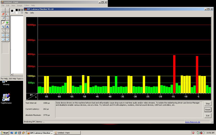Open the Help menu in Paint window

pos(33,5)
